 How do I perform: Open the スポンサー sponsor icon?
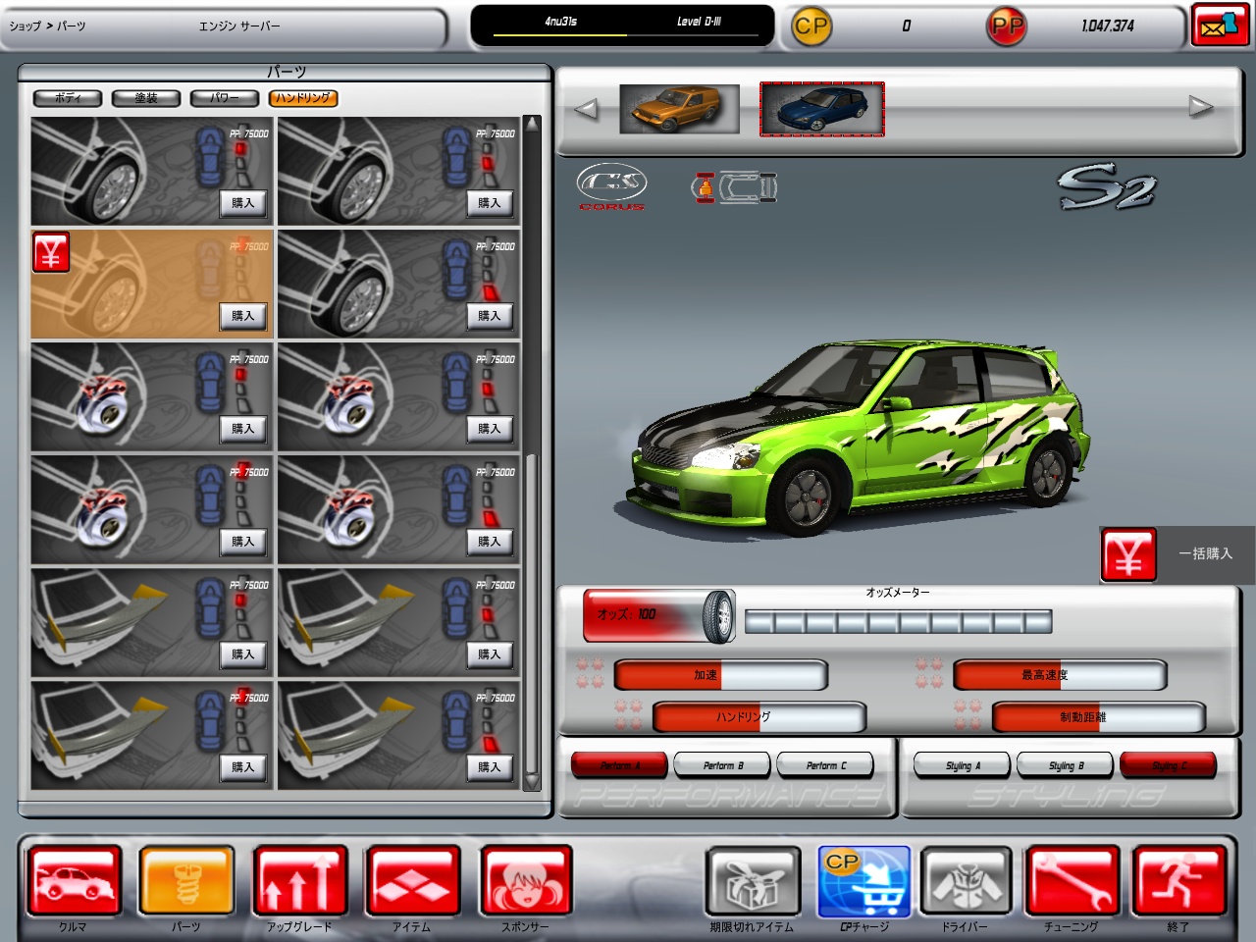point(526,881)
